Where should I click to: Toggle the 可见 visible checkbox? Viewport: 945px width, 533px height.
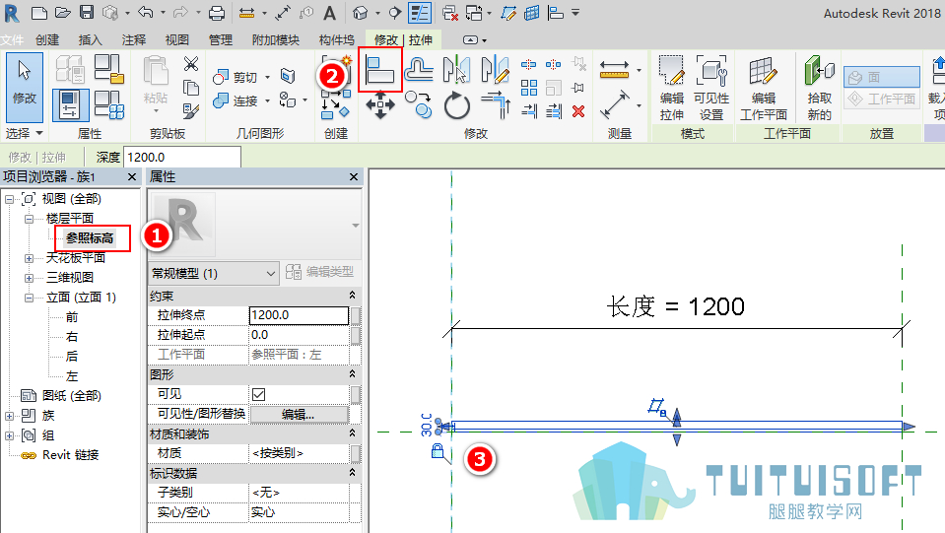[x=258, y=394]
